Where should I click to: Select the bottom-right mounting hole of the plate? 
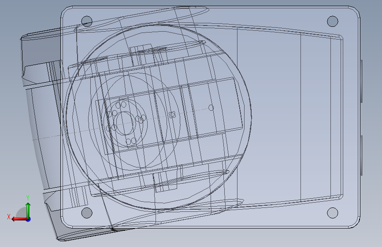(333, 213)
